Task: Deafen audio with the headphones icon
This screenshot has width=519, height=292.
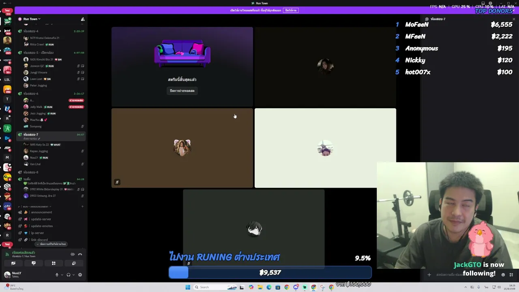Action: 68,275
